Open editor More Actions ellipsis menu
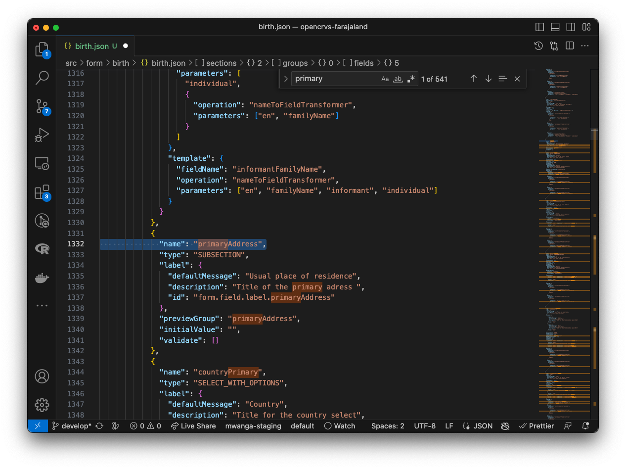Image resolution: width=626 pixels, height=469 pixels. pos(585,46)
